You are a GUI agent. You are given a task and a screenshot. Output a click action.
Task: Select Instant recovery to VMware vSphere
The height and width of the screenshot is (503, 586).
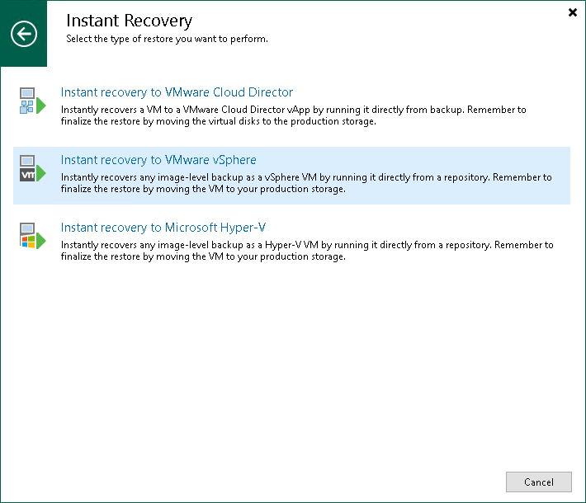tap(158, 160)
